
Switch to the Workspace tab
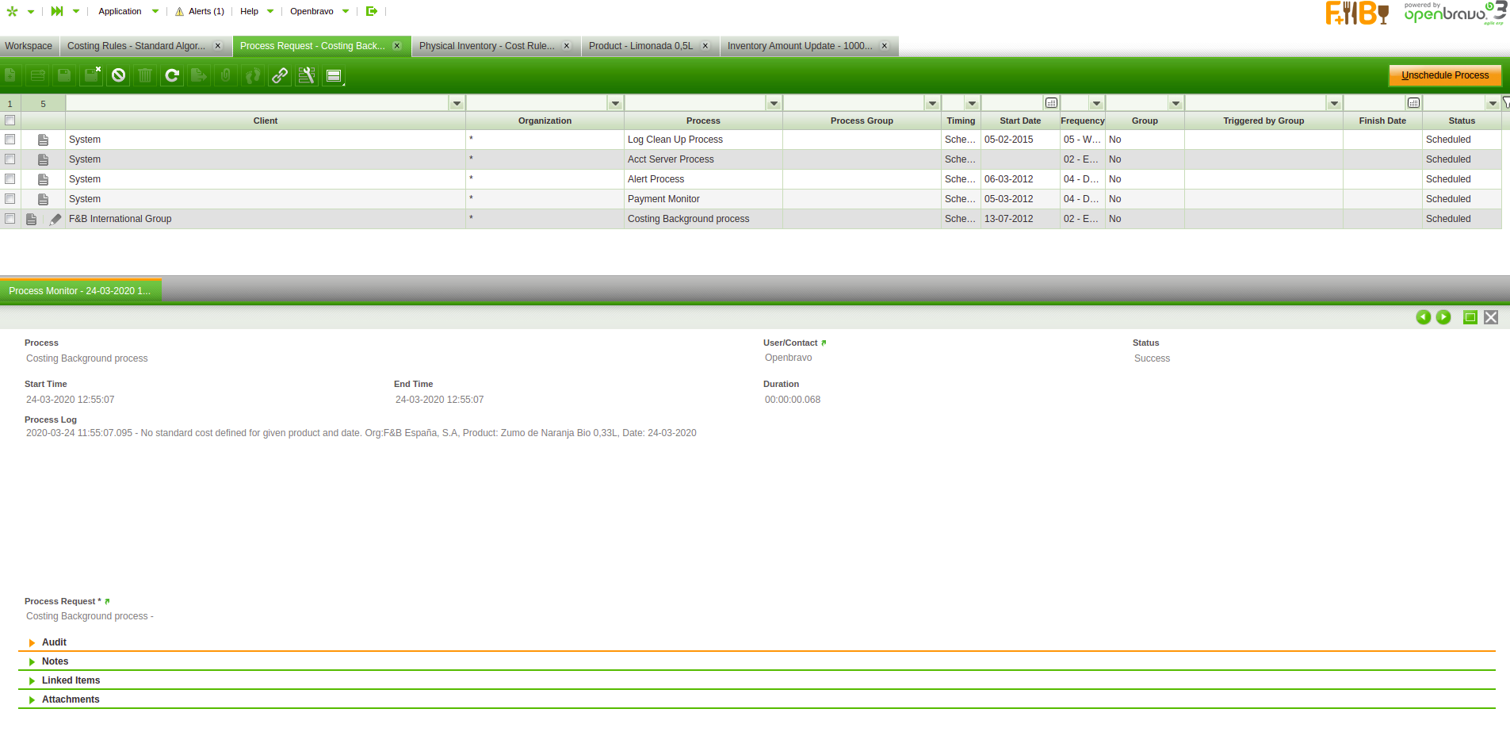(x=29, y=46)
